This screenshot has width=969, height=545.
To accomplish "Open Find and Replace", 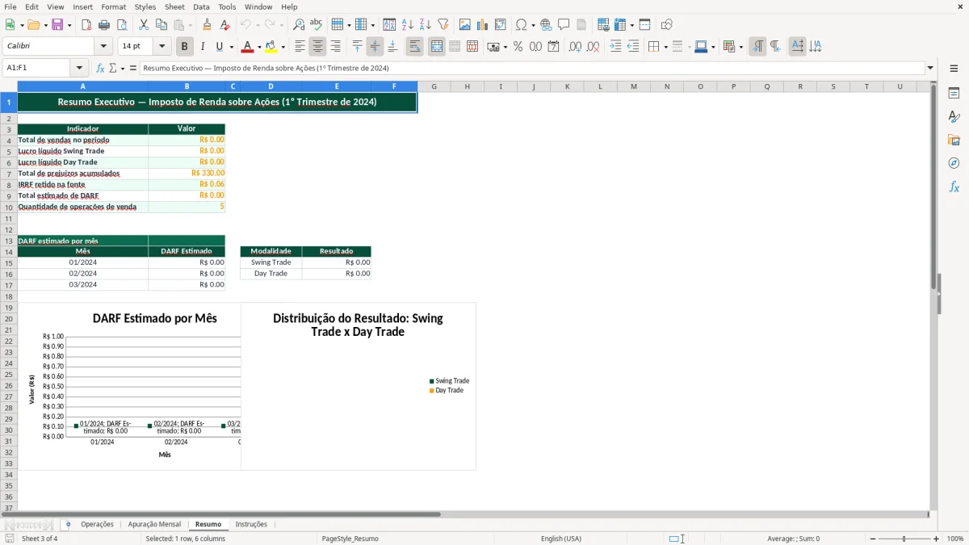I will (299, 25).
